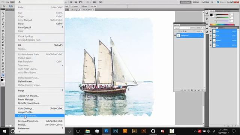This screenshot has height=135, width=240.
Task: Click the red R color slider
Action: coord(222,15)
